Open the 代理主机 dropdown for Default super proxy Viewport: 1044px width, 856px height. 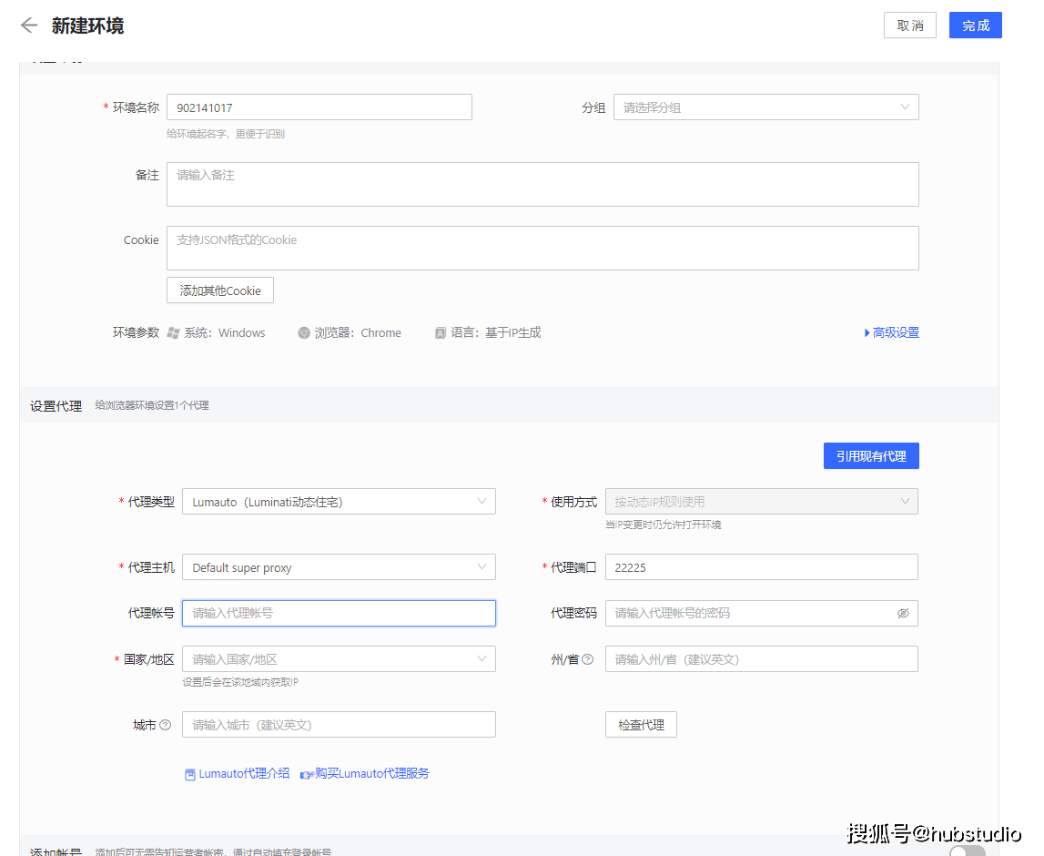[339, 566]
